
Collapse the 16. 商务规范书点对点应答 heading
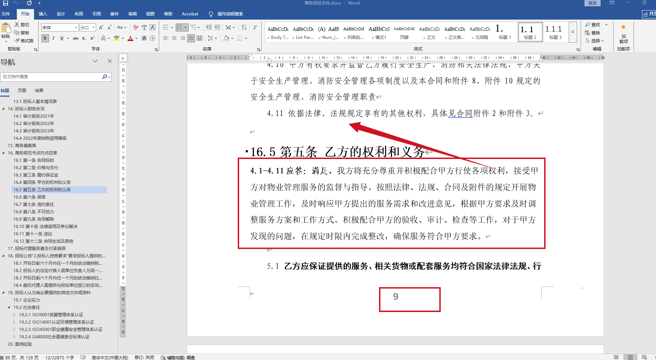[4, 153]
